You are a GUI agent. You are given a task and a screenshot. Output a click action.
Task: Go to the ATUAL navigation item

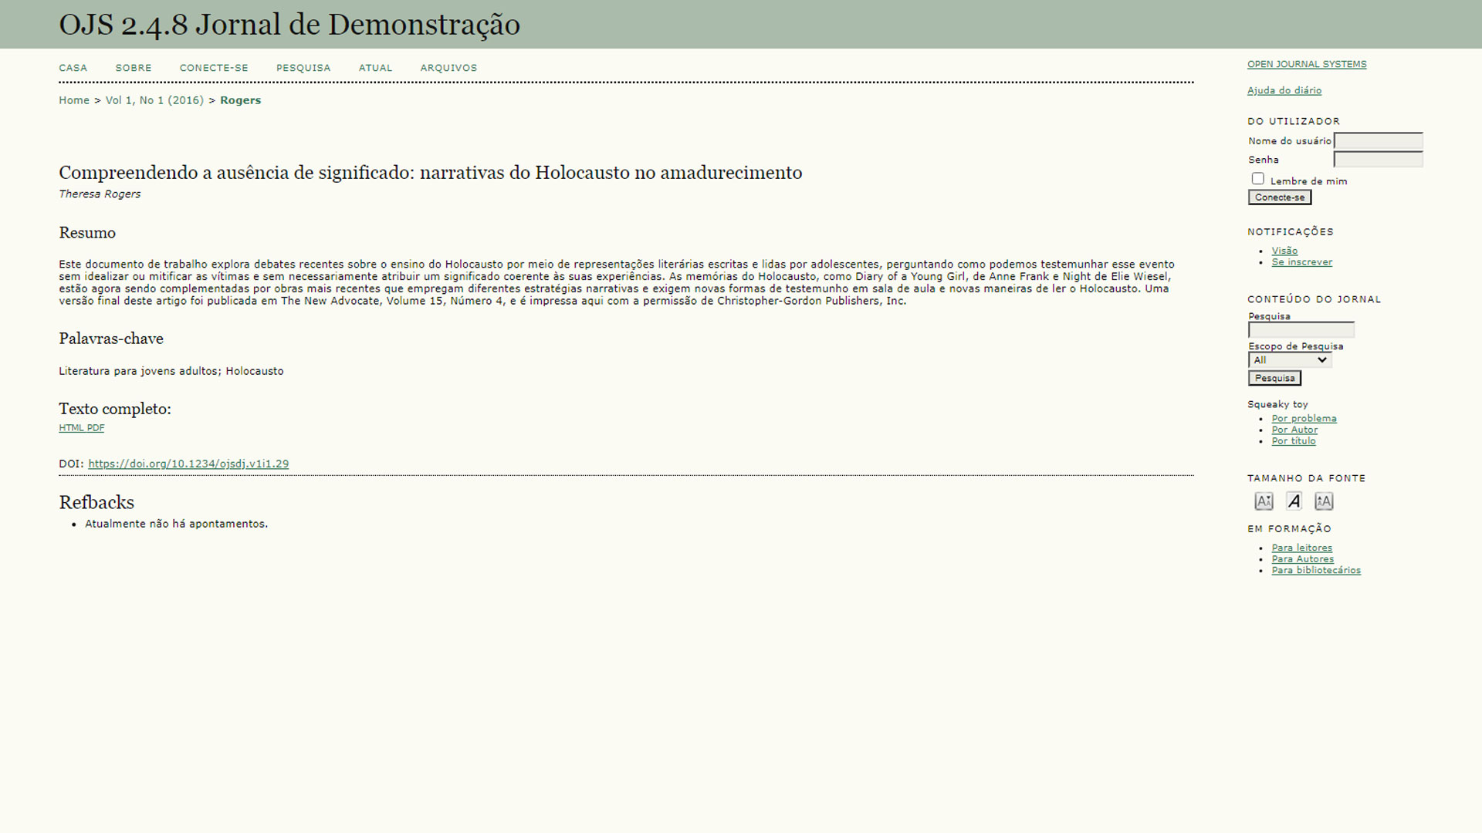[x=375, y=68]
